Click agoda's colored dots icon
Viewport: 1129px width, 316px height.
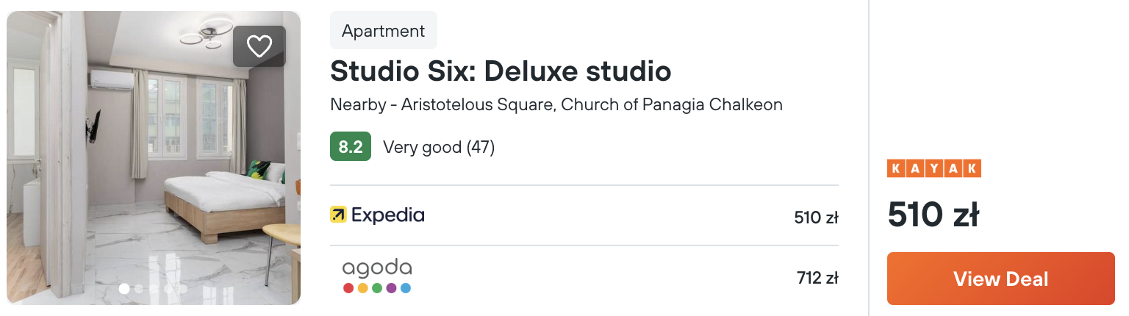point(377,288)
